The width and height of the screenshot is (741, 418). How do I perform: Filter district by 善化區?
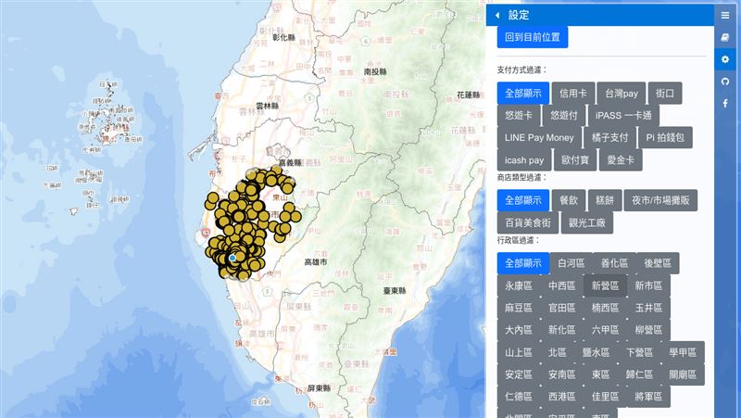tap(614, 263)
